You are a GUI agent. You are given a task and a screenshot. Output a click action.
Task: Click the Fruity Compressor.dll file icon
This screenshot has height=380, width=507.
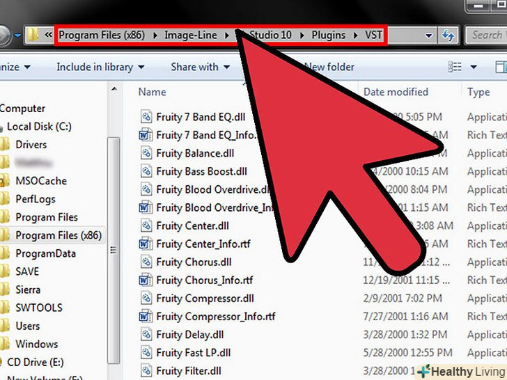146,298
